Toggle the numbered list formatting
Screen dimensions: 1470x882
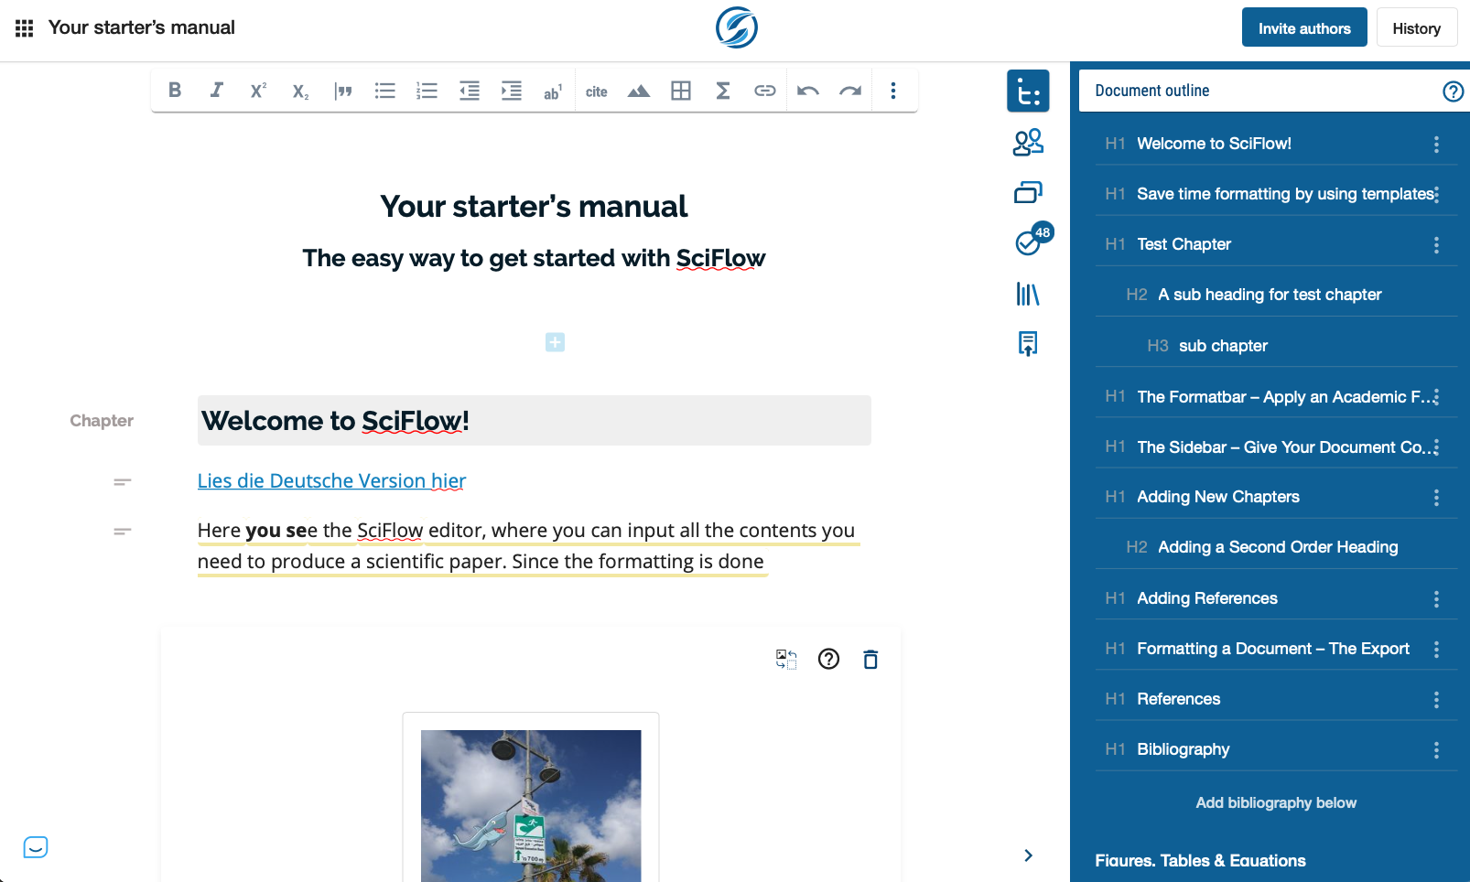click(427, 90)
